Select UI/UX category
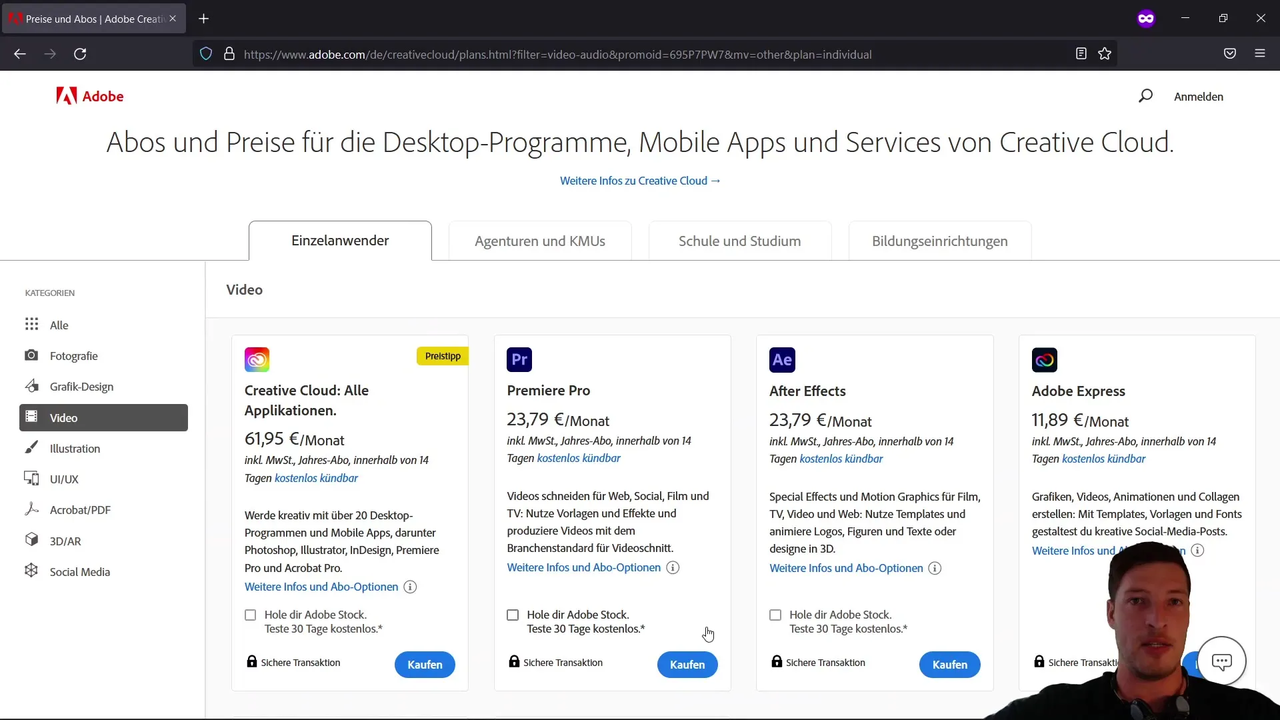The width and height of the screenshot is (1280, 720). coord(103,479)
